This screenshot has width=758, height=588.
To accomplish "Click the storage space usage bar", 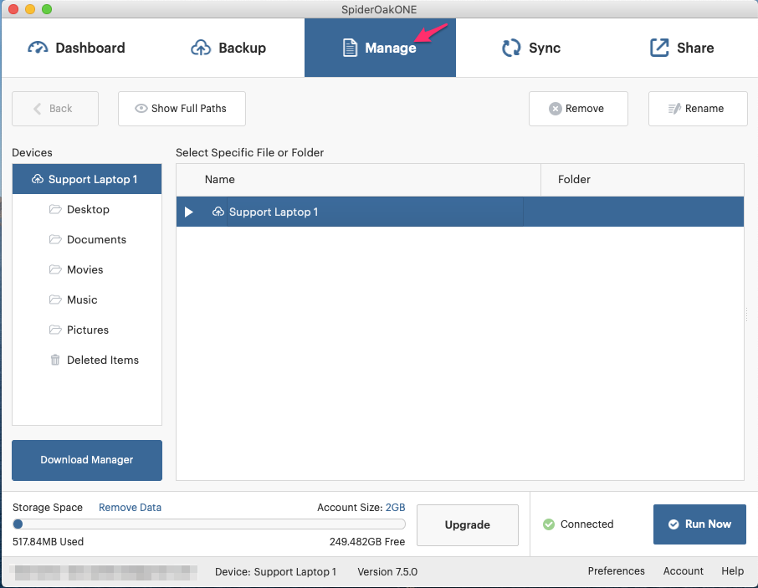I will (x=209, y=524).
